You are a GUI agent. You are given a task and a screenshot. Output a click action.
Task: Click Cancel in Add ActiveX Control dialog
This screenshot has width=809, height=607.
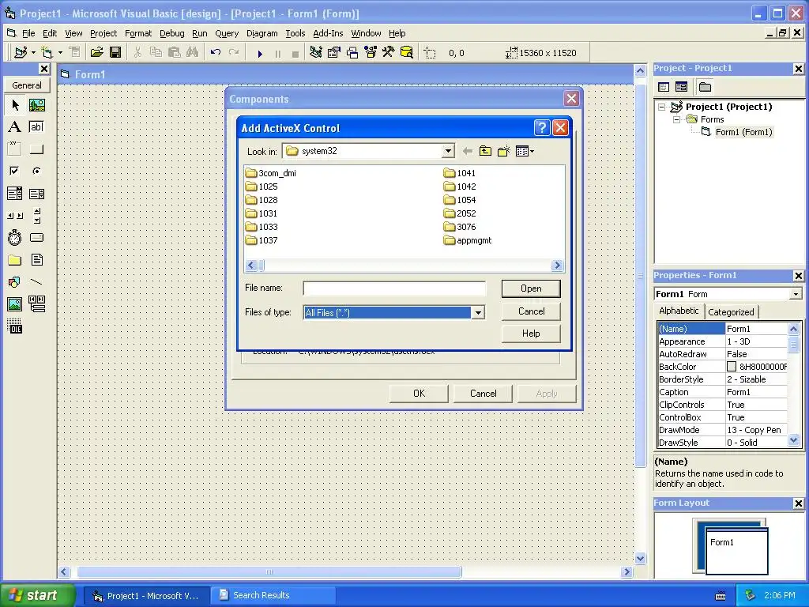(x=531, y=311)
